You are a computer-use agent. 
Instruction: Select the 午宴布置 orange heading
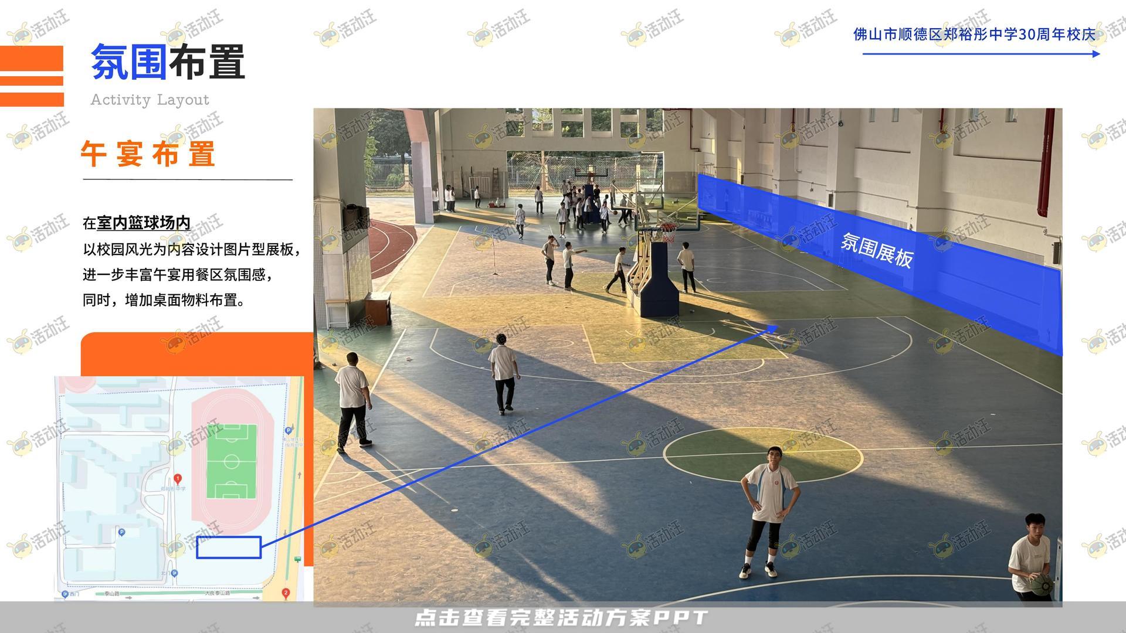pos(148,154)
